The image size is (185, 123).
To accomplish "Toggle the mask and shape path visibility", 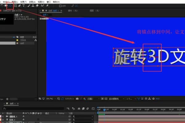I will tap(62, 99).
